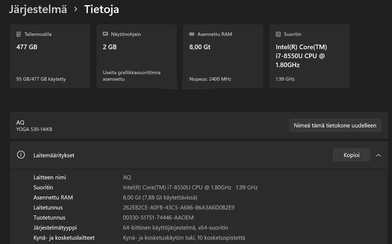This screenshot has height=244, width=392.
Task: Click the display adapter icon beside Näytönohjain
Action: pos(105,34)
